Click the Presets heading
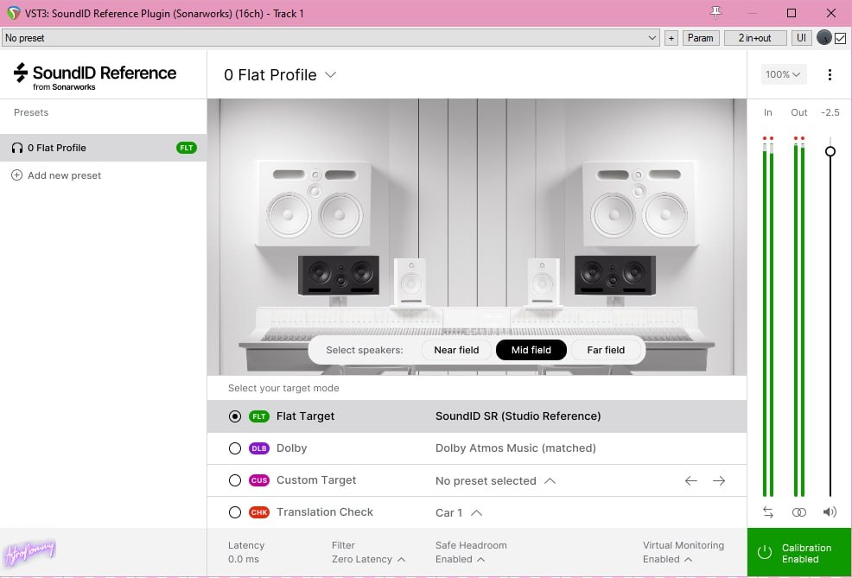This screenshot has height=578, width=852. 31,112
